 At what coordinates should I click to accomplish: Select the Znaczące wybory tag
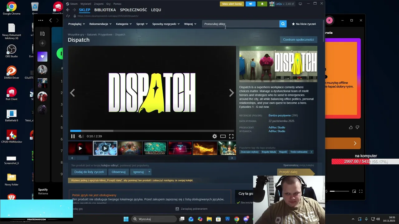click(249, 152)
